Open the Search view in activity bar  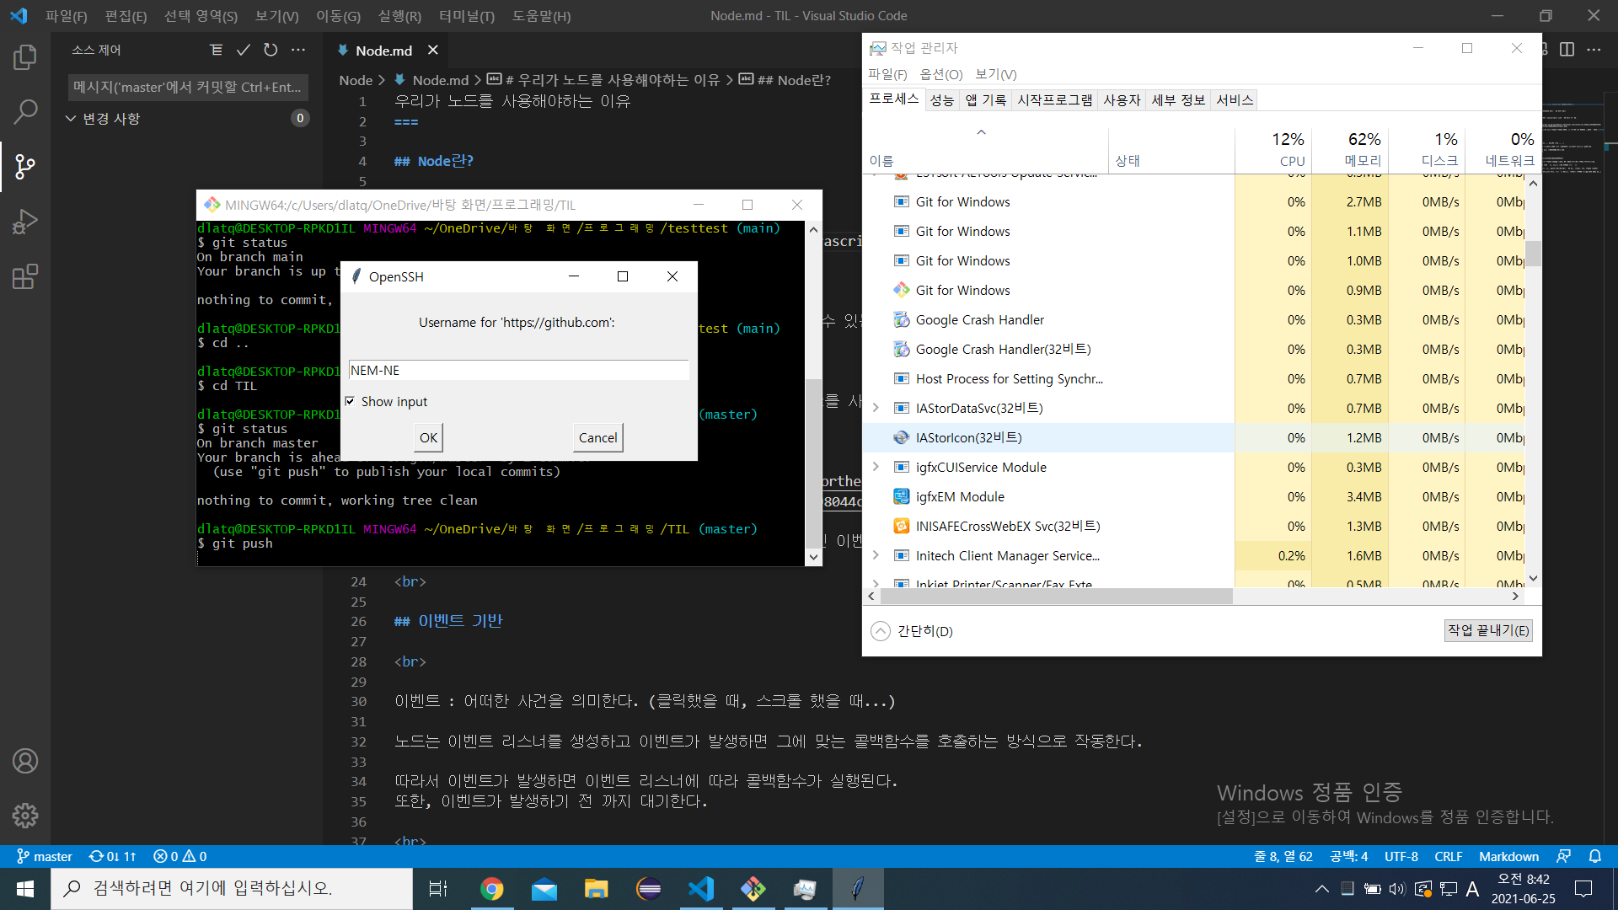click(x=25, y=111)
